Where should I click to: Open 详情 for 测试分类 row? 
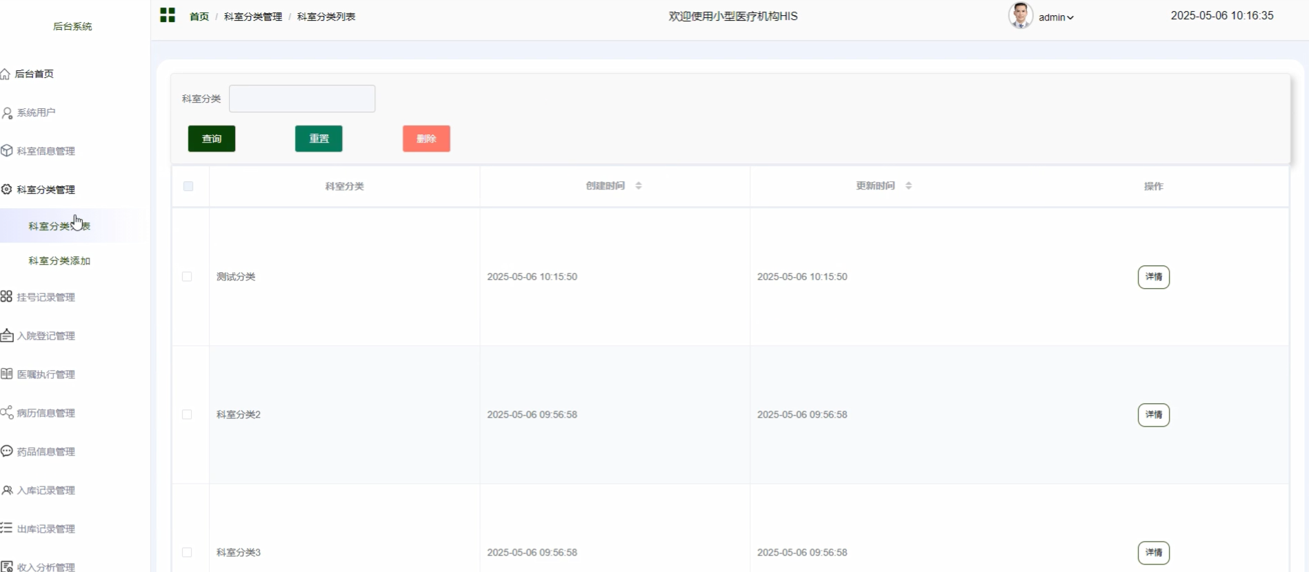(x=1153, y=277)
